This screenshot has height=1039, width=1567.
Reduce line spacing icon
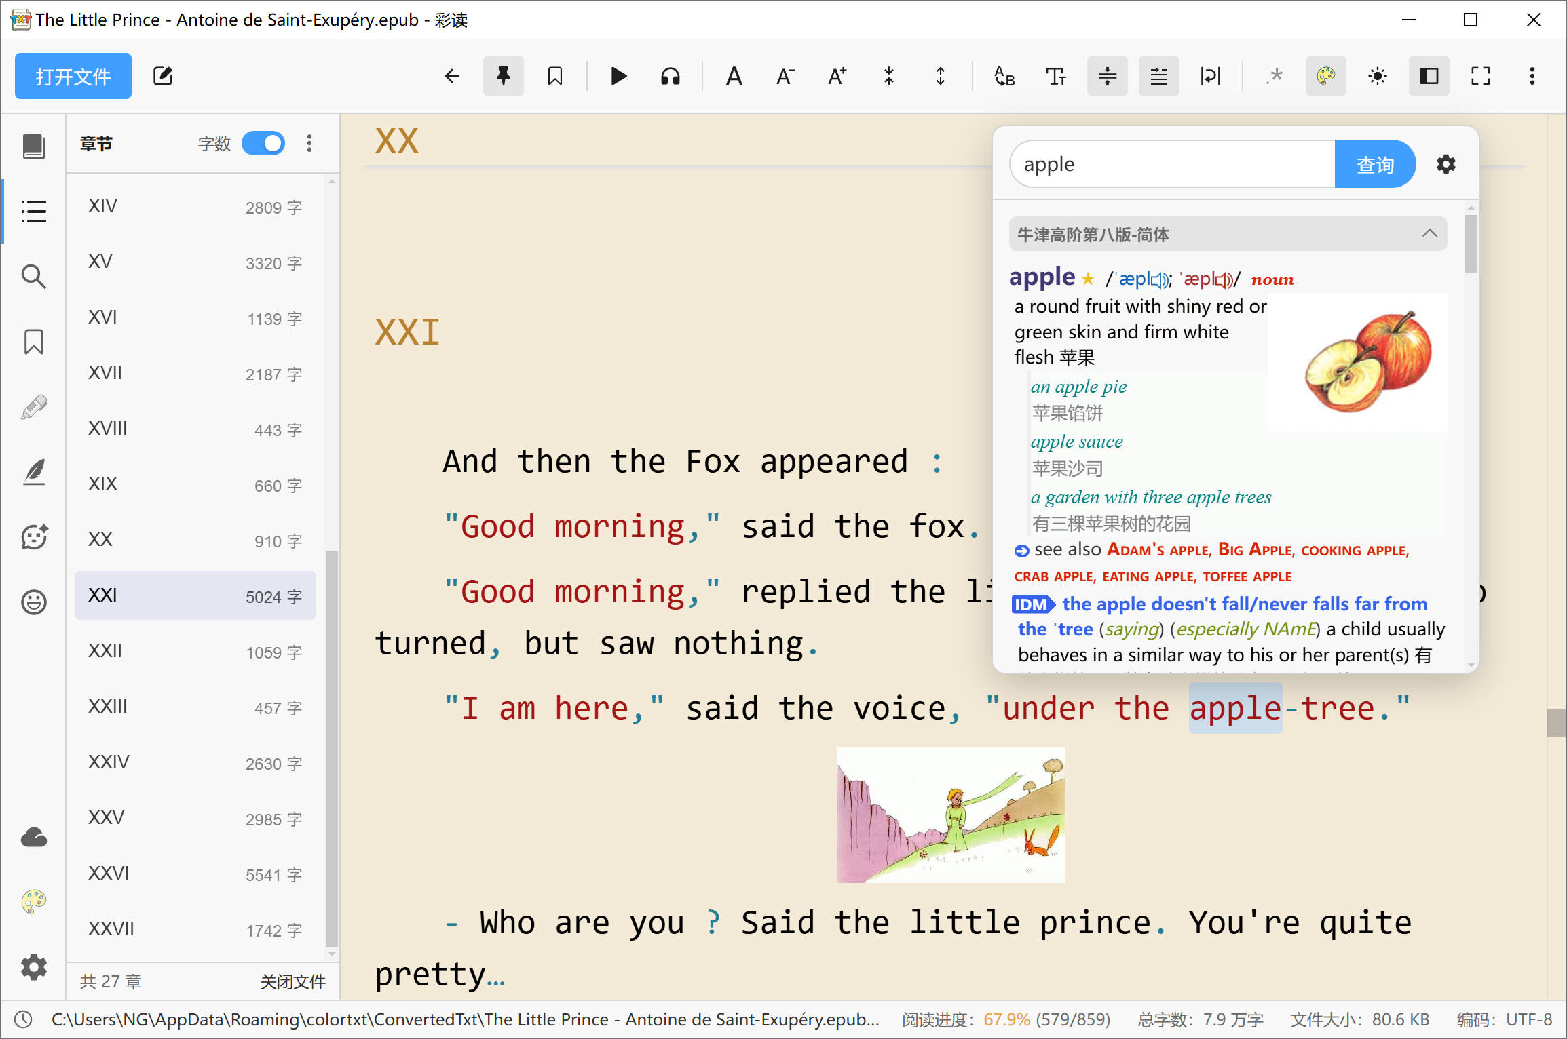click(889, 76)
